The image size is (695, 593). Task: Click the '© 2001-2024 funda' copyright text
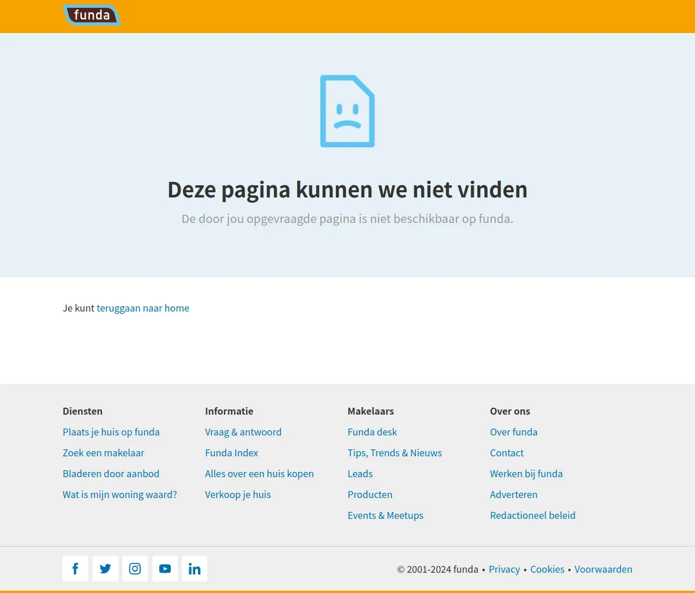438,569
